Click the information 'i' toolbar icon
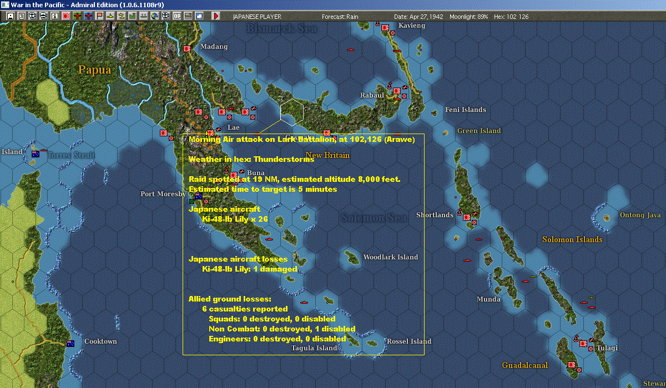Screen dimensions: 666x388 pos(54,16)
